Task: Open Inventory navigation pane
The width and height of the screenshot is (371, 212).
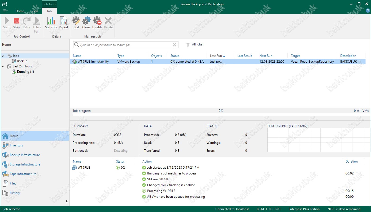Action: [35, 145]
